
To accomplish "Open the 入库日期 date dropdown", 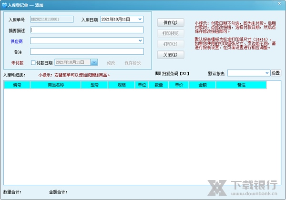I will point(140,19).
